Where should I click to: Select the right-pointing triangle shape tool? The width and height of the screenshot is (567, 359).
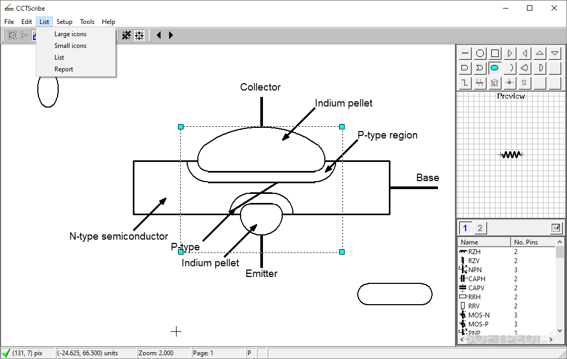[x=509, y=53]
